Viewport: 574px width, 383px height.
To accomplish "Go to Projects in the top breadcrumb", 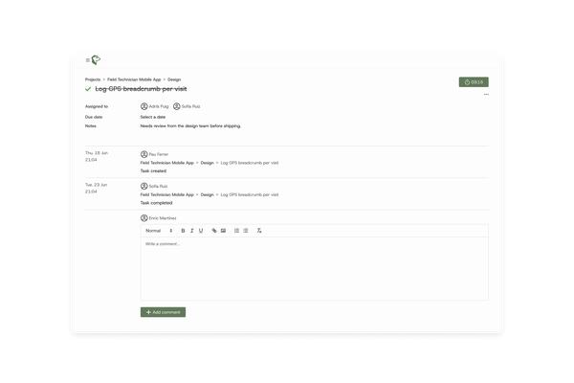I will tap(93, 79).
